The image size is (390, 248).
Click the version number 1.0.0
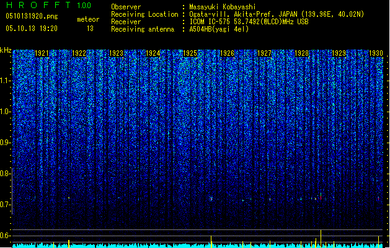[x=84, y=6]
